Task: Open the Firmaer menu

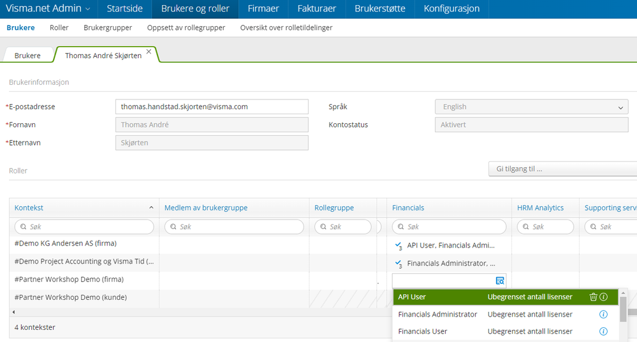Action: 263,8
